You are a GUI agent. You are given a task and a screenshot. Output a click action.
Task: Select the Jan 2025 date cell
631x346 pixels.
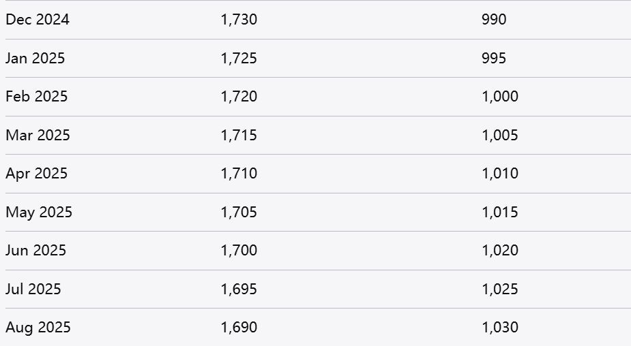click(35, 58)
